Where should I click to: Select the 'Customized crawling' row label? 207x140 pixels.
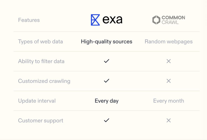(x=44, y=81)
